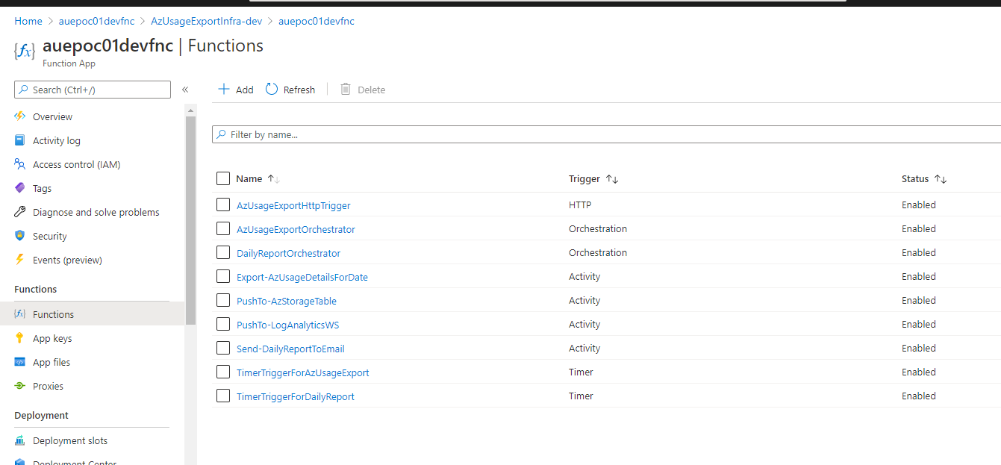This screenshot has width=1001, height=465.
Task: Check the DailyReportOrchestrator row checkbox
Action: pos(223,252)
